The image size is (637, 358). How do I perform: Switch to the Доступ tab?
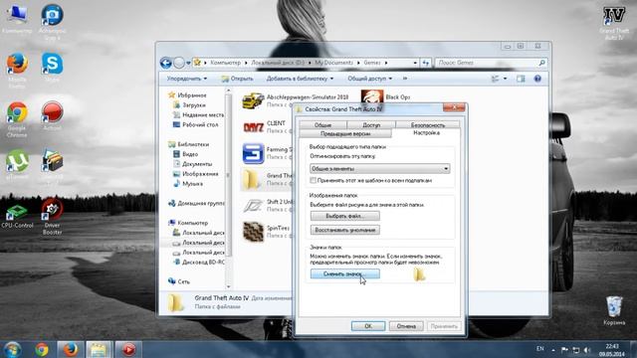pyautogui.click(x=371, y=125)
